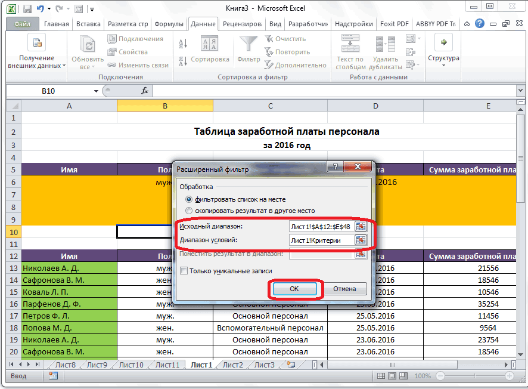
Task: Click the Refresh All icon
Action: point(88,45)
